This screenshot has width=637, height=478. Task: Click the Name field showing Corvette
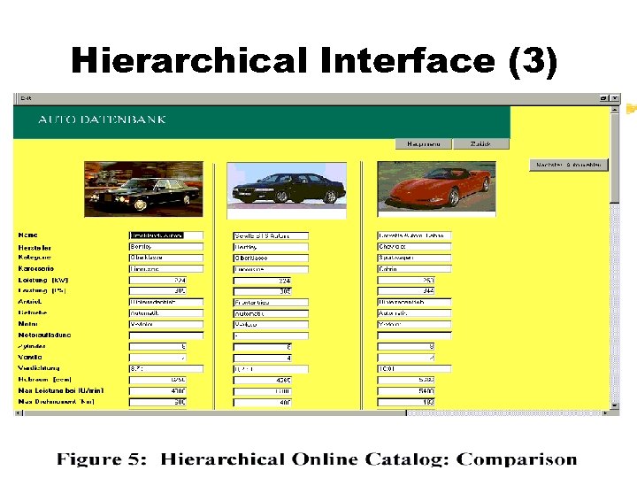[414, 235]
